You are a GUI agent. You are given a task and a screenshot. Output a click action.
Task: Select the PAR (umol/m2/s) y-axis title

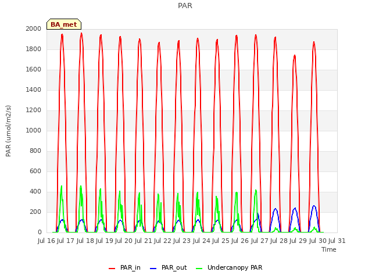coord(8,131)
